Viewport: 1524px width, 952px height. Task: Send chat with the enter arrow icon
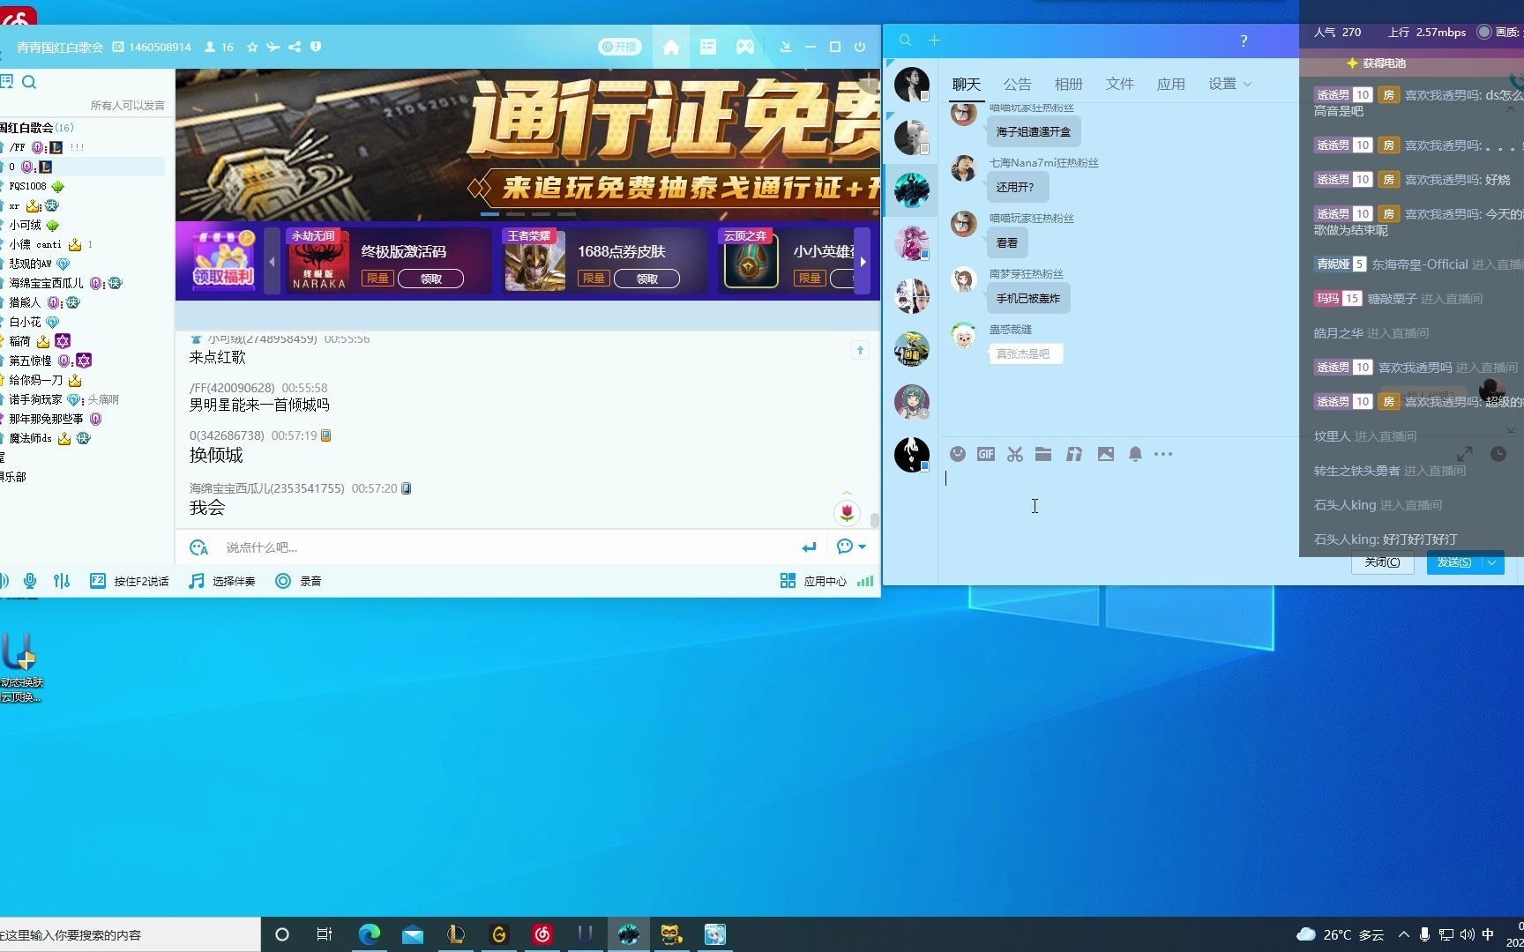(809, 547)
